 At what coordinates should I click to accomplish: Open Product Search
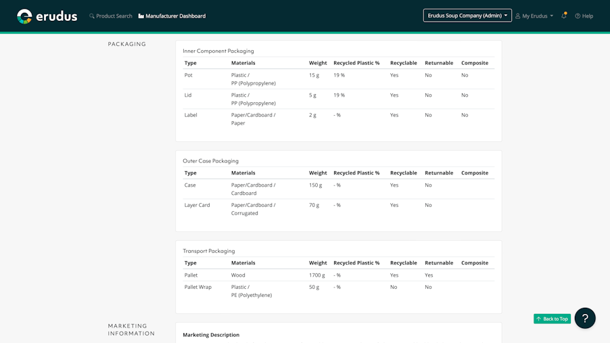111,16
